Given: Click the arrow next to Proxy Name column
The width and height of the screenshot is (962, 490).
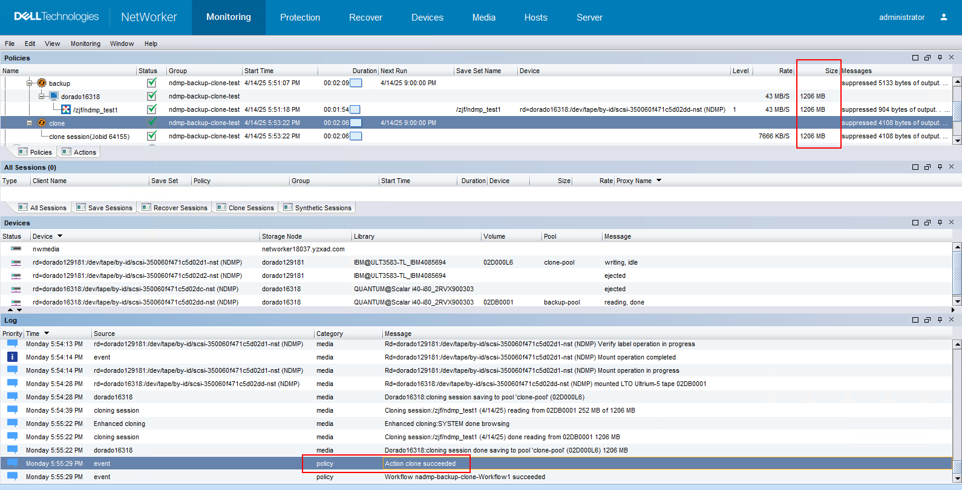Looking at the screenshot, I should pyautogui.click(x=659, y=181).
